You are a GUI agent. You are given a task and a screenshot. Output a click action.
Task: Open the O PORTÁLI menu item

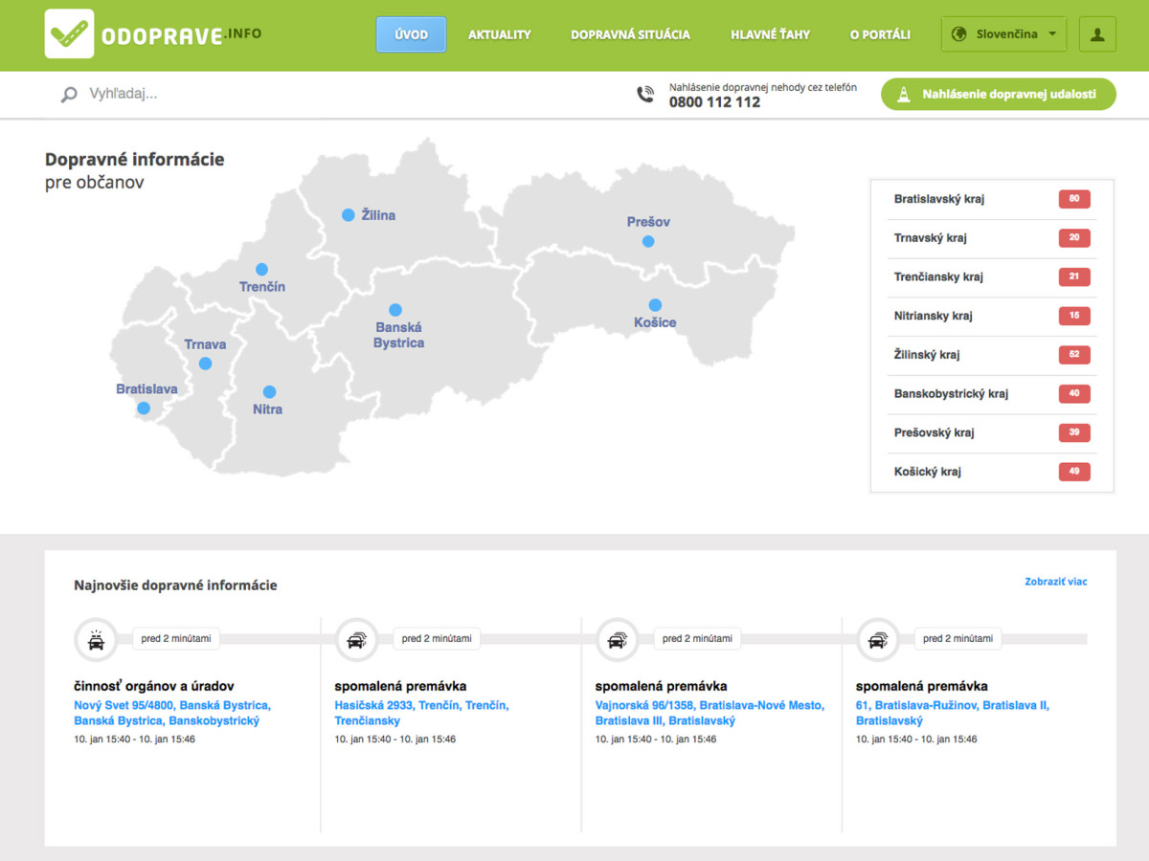(x=880, y=34)
